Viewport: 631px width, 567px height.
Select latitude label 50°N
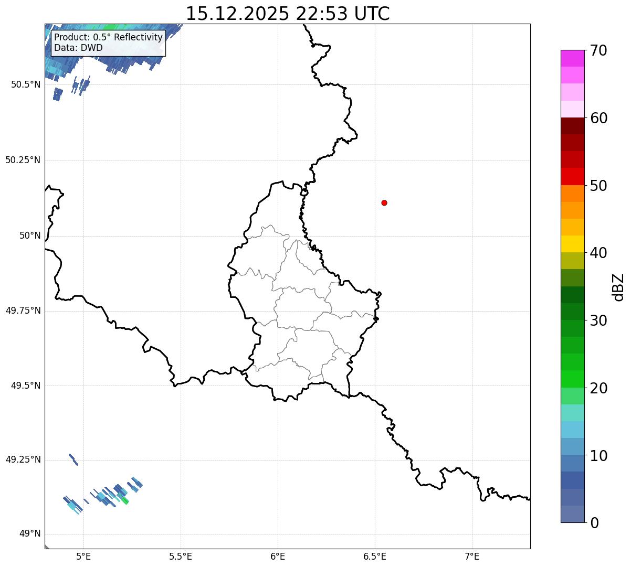coord(30,236)
